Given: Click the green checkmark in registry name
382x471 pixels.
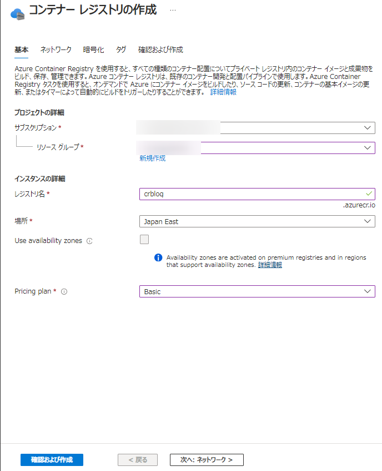Looking at the screenshot, I should (x=369, y=194).
